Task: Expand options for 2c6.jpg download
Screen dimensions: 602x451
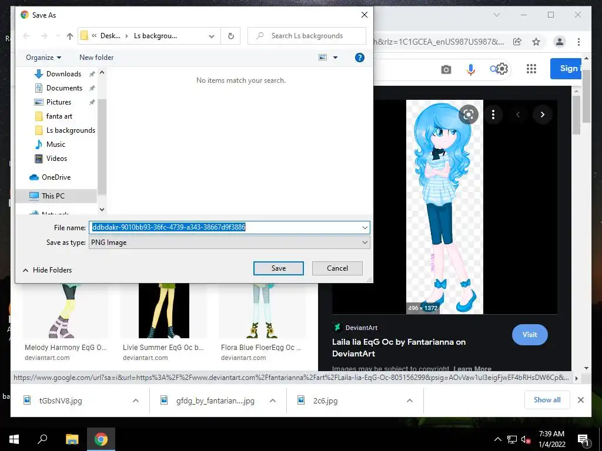Action: coord(410,400)
